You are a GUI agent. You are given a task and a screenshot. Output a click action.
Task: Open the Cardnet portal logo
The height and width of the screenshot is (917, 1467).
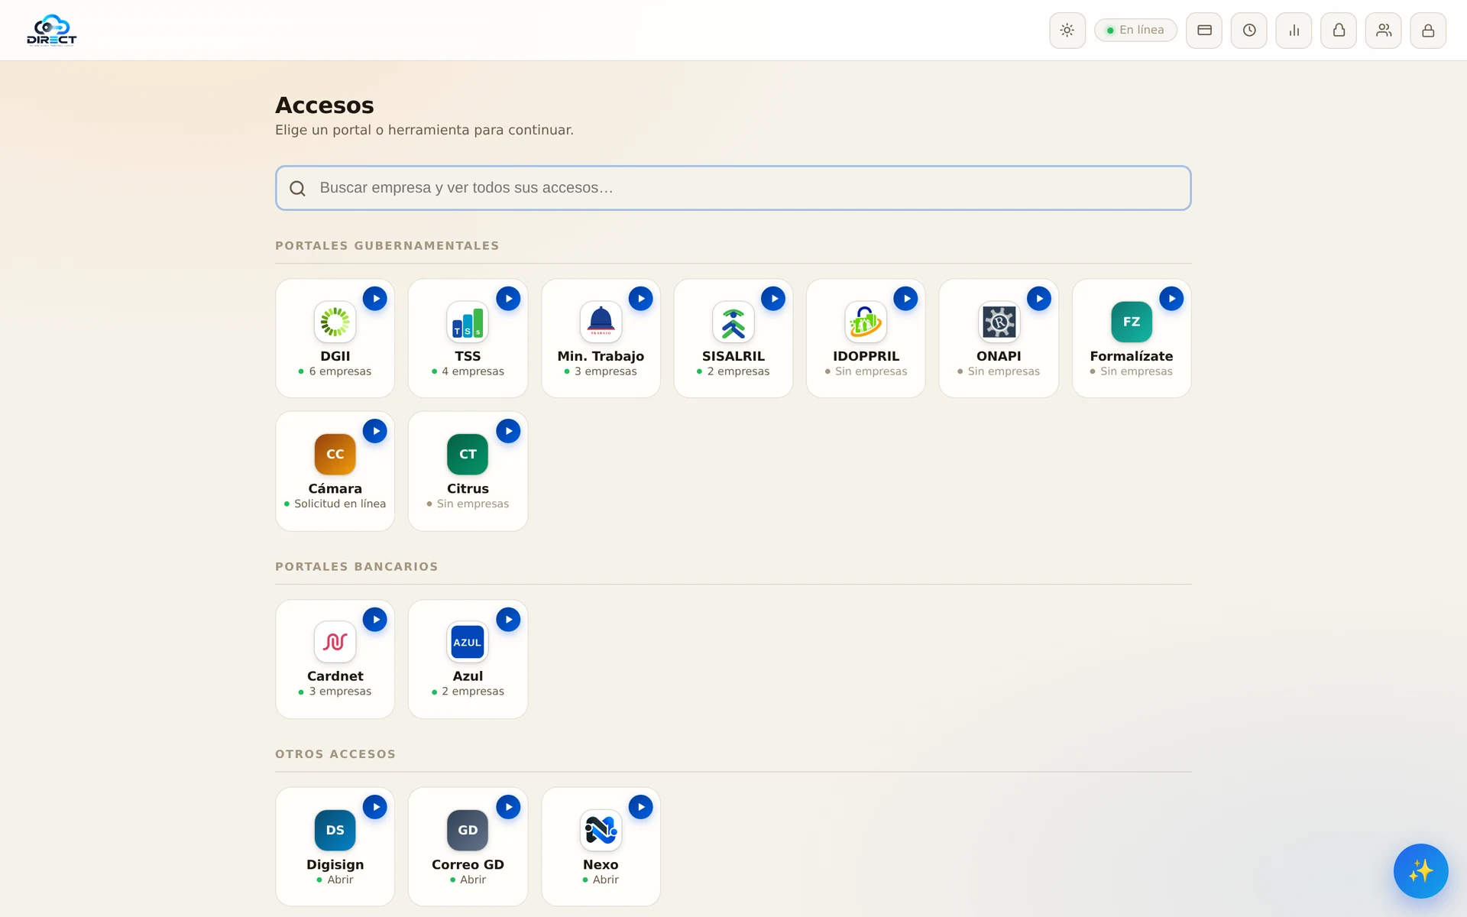pos(335,642)
